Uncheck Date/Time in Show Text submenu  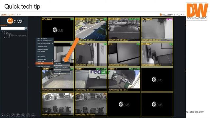pyautogui.click(x=62, y=69)
